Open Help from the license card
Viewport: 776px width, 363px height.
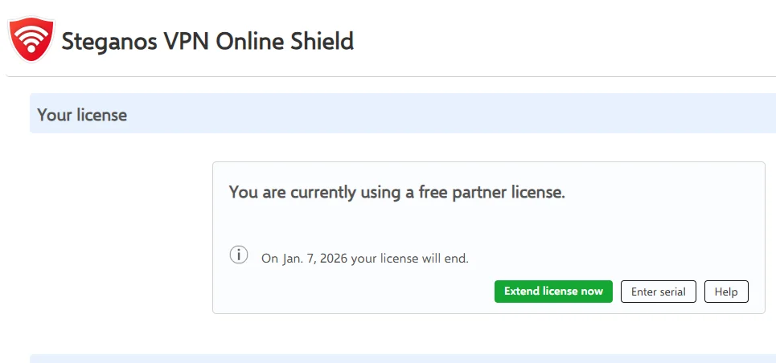point(726,292)
